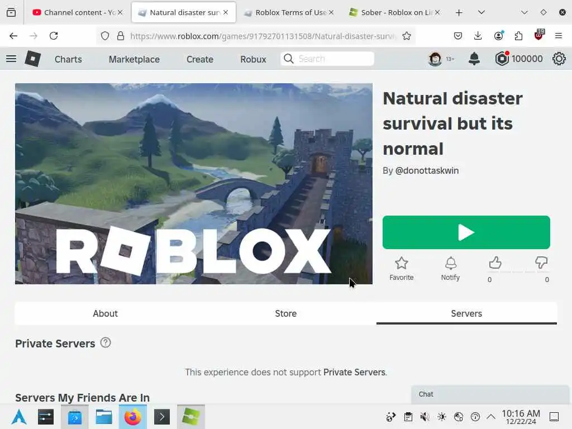This screenshot has height=429, width=572.
Task: Select the Servers tab
Action: [x=466, y=313]
